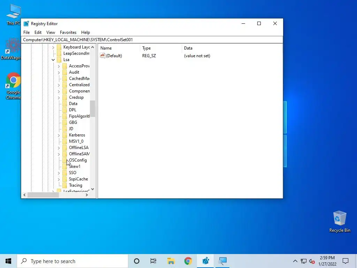Select the MSV1_0 key folder icon
357x268 pixels.
click(64, 141)
